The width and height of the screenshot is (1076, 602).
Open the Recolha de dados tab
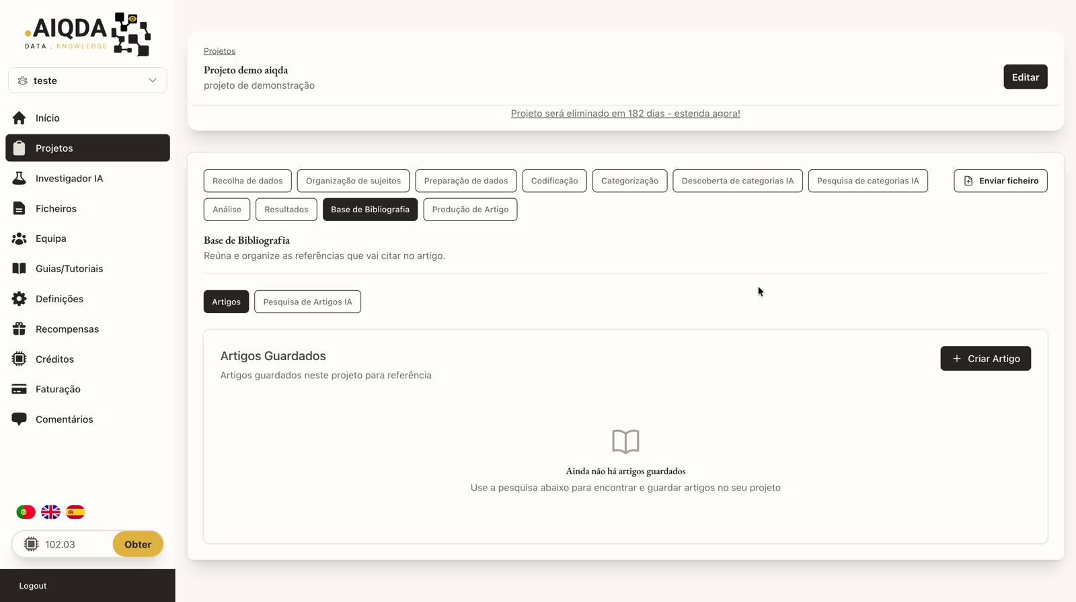coord(247,181)
